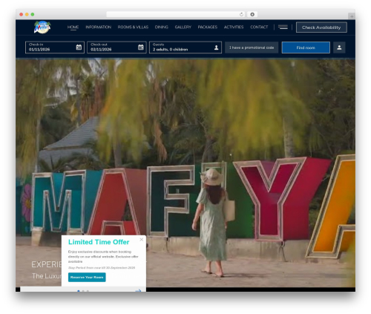Open the ROOMS & VILLAS menu item
Image resolution: width=371 pixels, height=314 pixels.
point(133,27)
